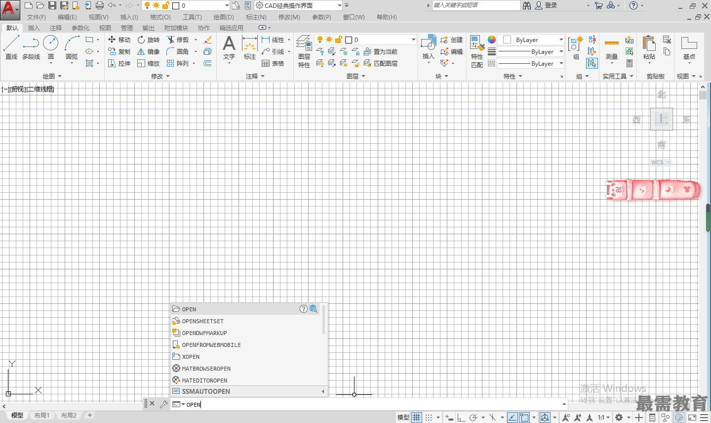
Task: Toggle 2D object snap in status bar
Action: 524,418
